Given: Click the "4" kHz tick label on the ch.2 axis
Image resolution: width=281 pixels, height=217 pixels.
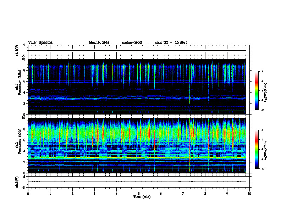Looking at the screenshot, I should coord(25,151).
